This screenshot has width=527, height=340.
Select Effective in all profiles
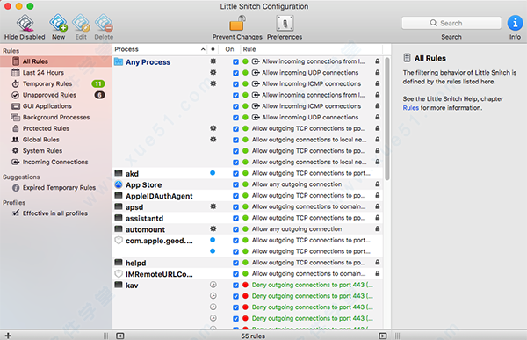[56, 213]
